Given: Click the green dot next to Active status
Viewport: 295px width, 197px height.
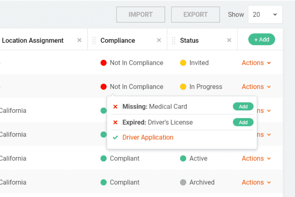Looking at the screenshot, I should [x=183, y=158].
